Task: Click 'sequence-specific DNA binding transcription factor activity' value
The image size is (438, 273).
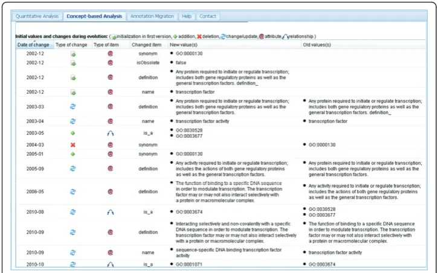Action: [x=228, y=252]
